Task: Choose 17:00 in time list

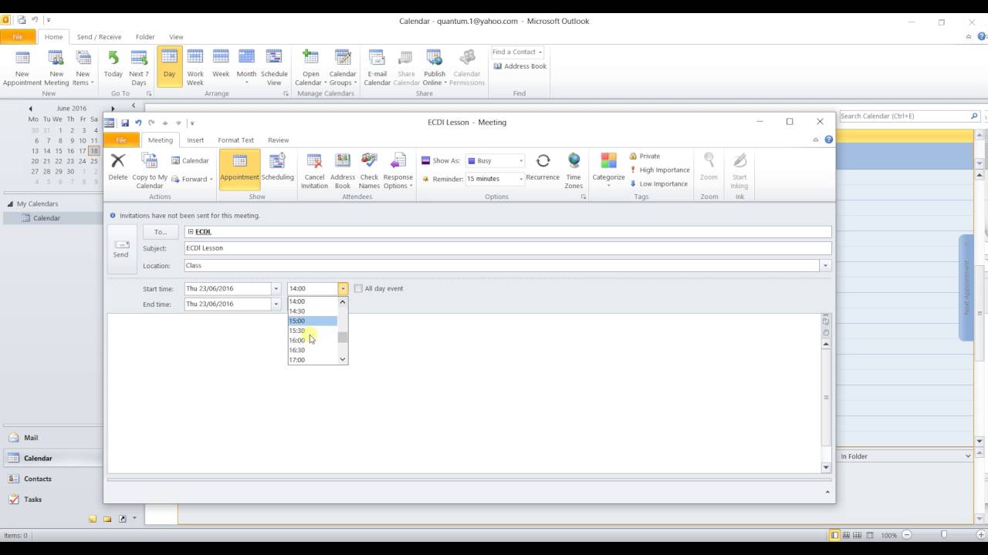Action: click(313, 360)
